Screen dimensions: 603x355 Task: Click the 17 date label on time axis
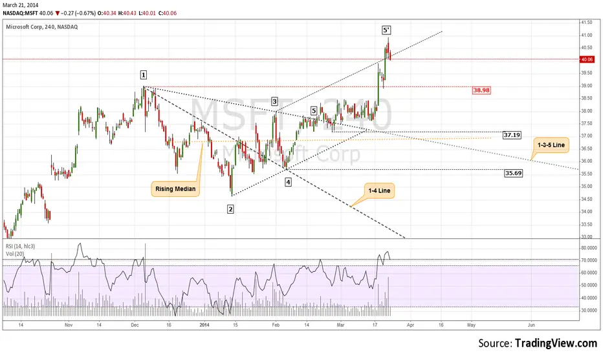(x=374, y=325)
